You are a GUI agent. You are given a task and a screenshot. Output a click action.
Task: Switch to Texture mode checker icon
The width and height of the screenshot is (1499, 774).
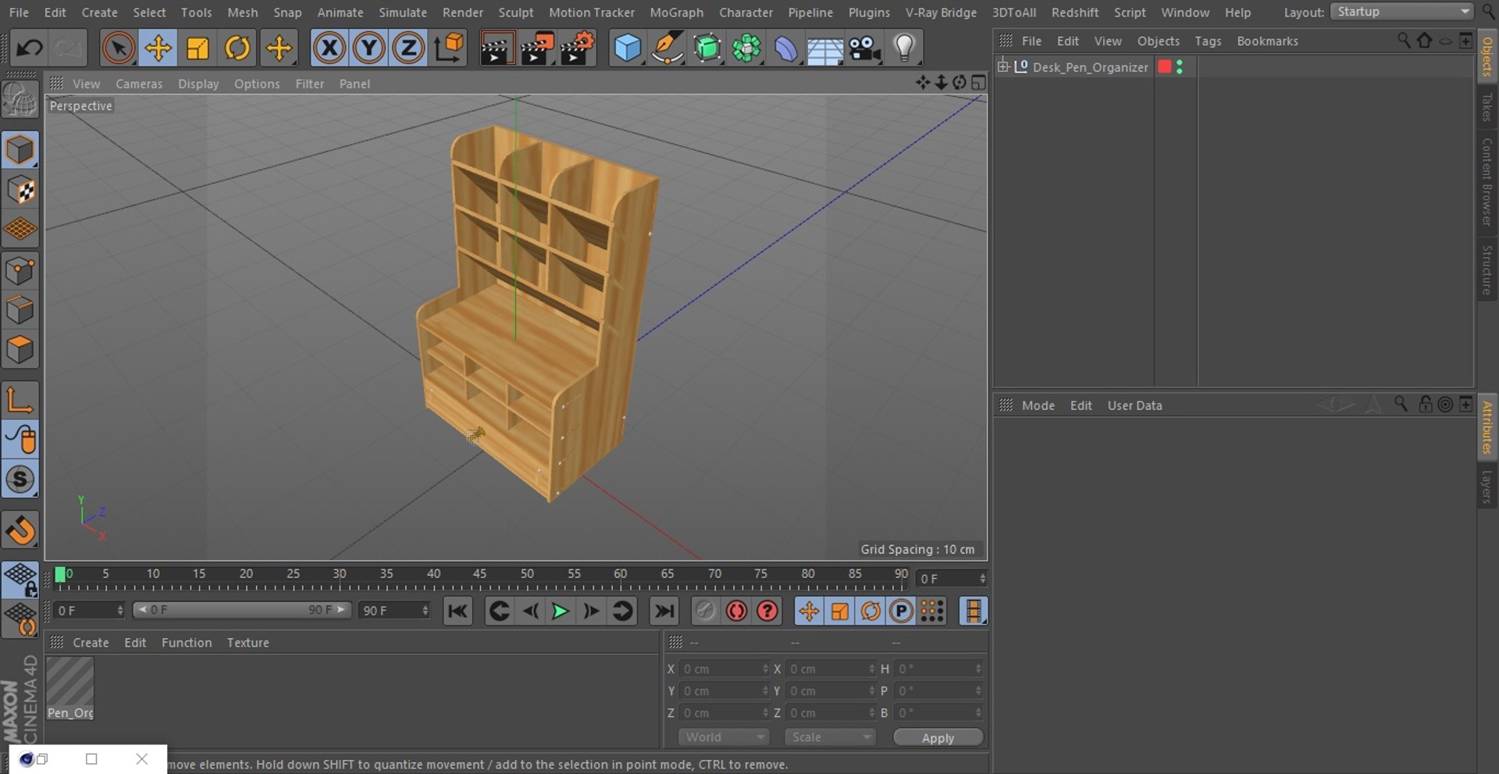coord(20,190)
